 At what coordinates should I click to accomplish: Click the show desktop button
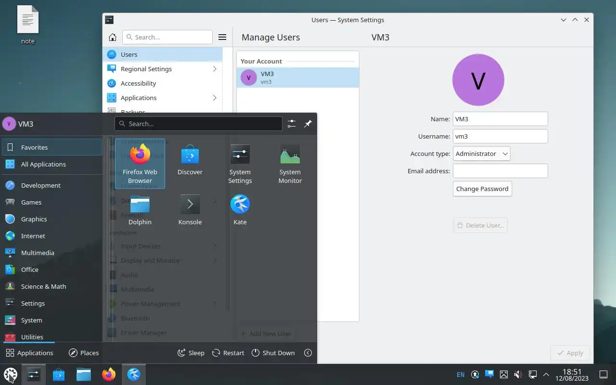(x=603, y=374)
